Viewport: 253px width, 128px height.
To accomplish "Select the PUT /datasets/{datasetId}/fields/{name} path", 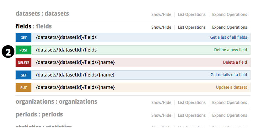I will pos(75,87).
